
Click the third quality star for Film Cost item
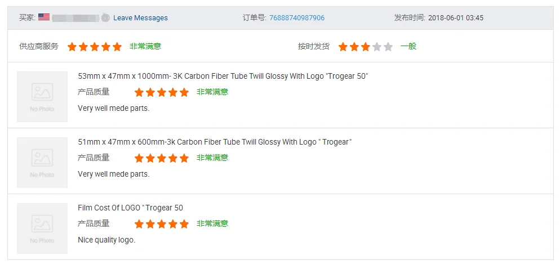tap(162, 224)
